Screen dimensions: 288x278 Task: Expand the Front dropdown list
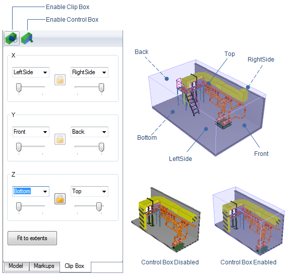[x=31, y=132]
